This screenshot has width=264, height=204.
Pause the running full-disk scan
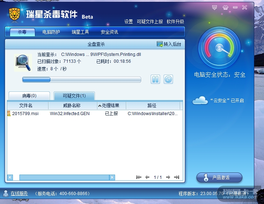pyautogui.click(x=155, y=79)
